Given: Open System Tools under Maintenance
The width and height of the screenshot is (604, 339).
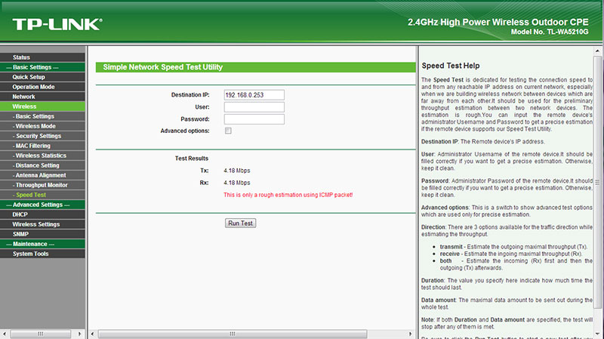Looking at the screenshot, I should click(x=30, y=254).
